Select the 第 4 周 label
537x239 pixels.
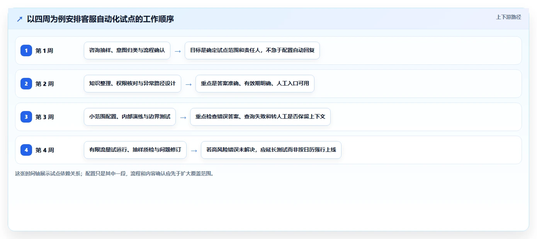(x=44, y=150)
